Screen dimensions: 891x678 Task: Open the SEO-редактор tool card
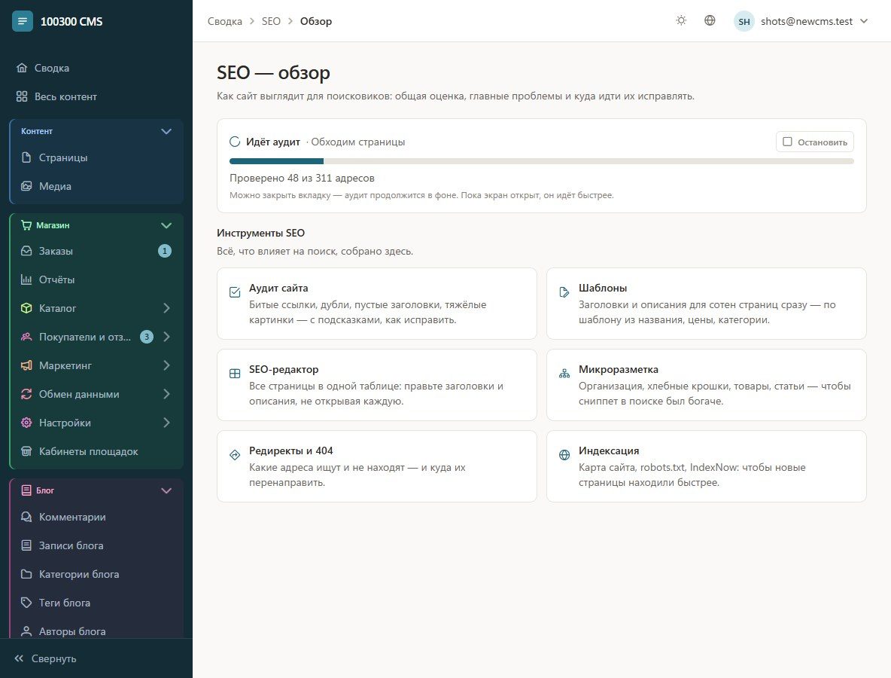click(377, 385)
